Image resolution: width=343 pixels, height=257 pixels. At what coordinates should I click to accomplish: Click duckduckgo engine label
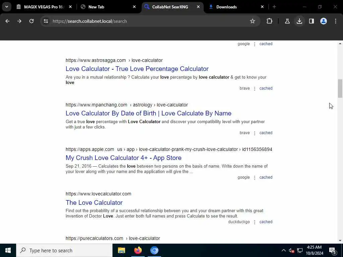pyautogui.click(x=239, y=222)
